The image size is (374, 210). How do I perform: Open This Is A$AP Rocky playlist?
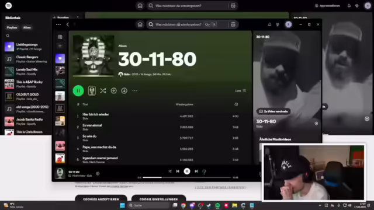click(26, 84)
